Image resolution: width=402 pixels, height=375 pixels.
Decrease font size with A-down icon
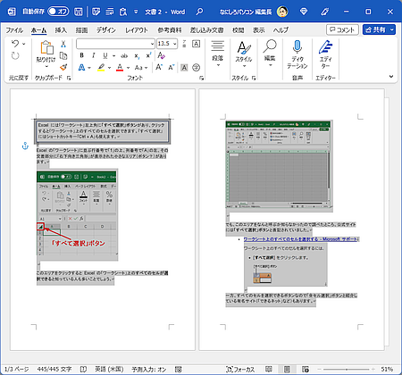[x=172, y=68]
